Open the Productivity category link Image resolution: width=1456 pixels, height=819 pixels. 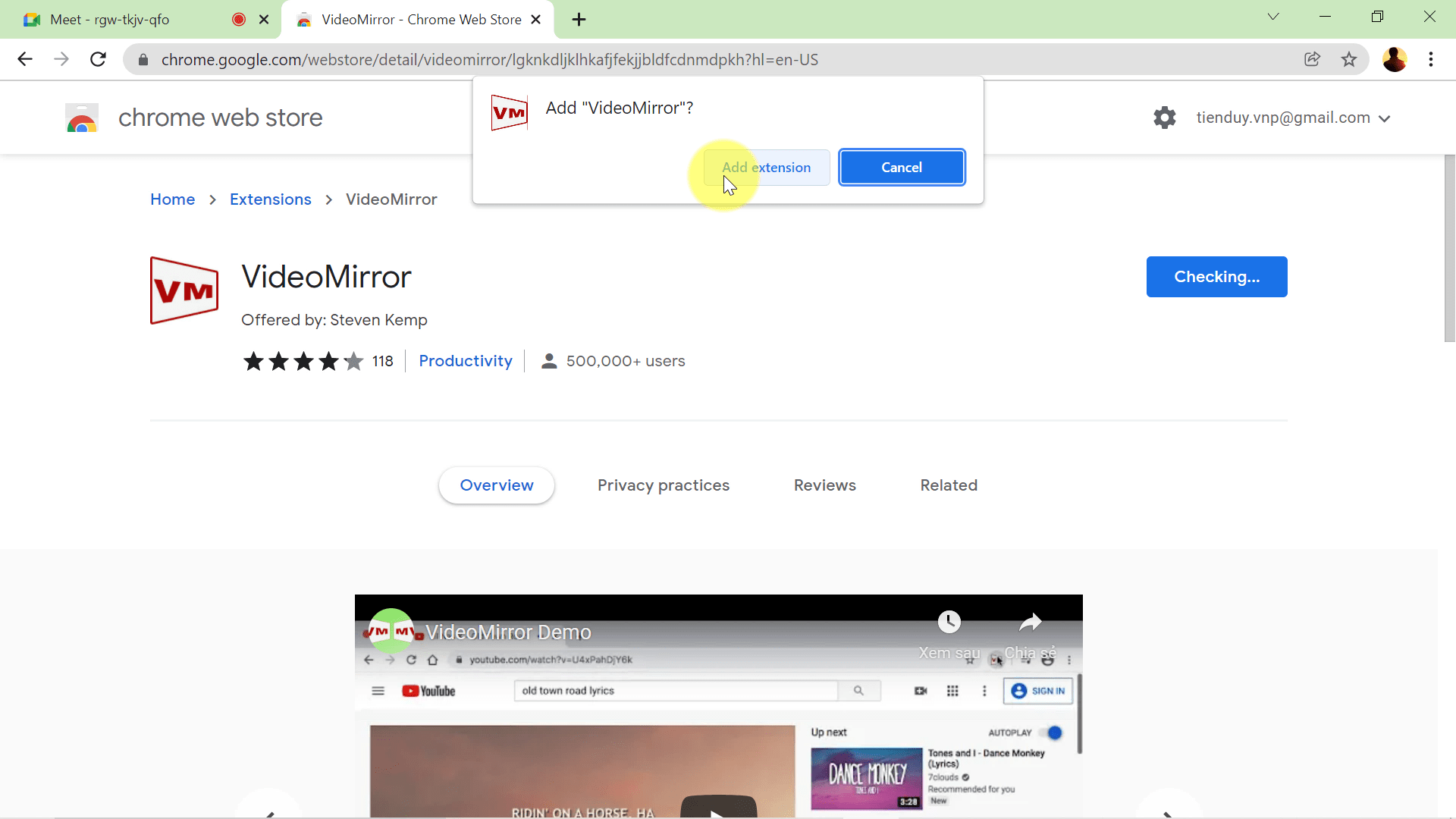pyautogui.click(x=466, y=361)
